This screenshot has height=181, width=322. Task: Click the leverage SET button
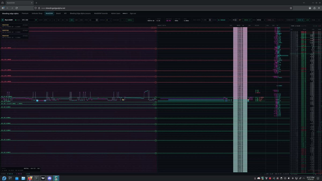[x=240, y=20]
